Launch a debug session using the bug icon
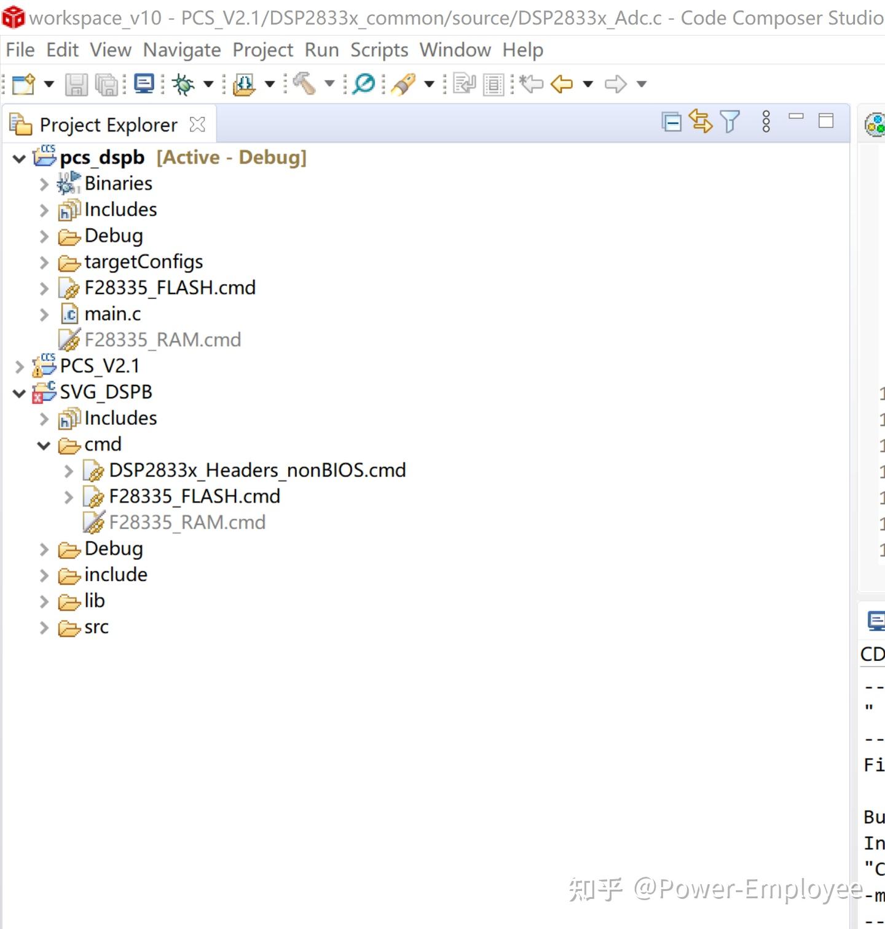Viewport: 885px width, 929px height. point(181,84)
